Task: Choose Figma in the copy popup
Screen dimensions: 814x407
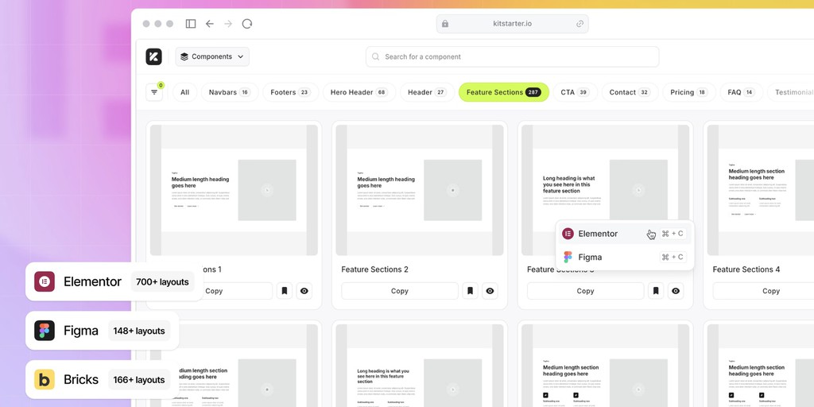Action: (x=625, y=257)
